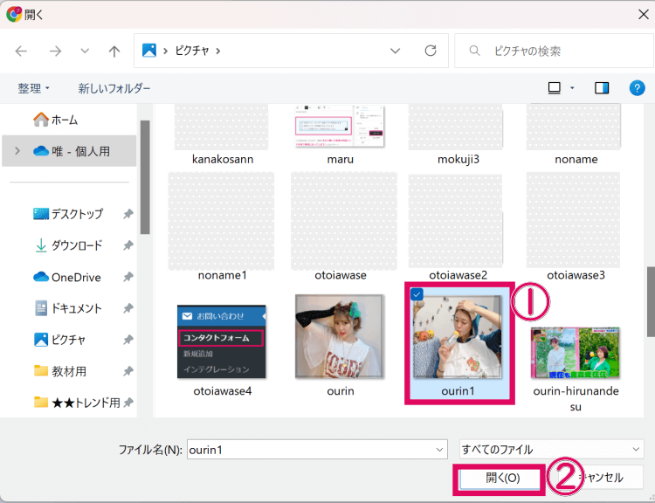Go up one folder level
This screenshot has height=503, width=655.
click(x=114, y=52)
